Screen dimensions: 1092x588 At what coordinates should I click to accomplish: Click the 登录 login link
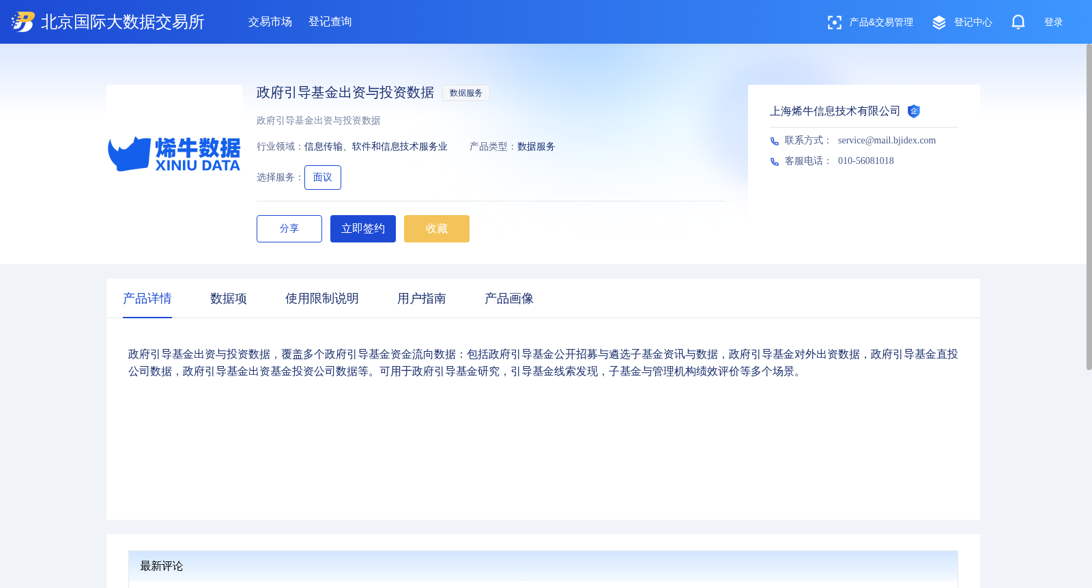click(1054, 23)
